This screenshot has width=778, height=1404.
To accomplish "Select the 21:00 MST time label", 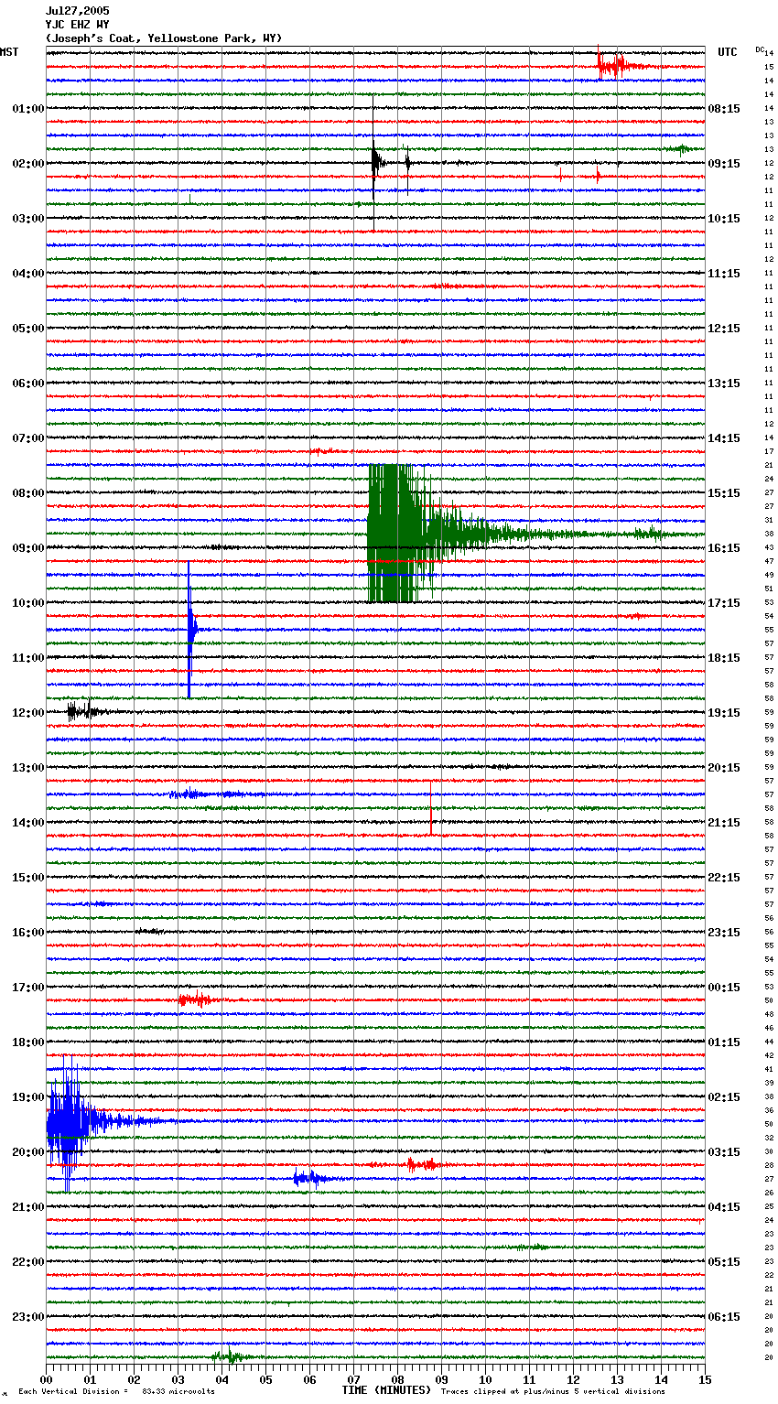I will (28, 1207).
